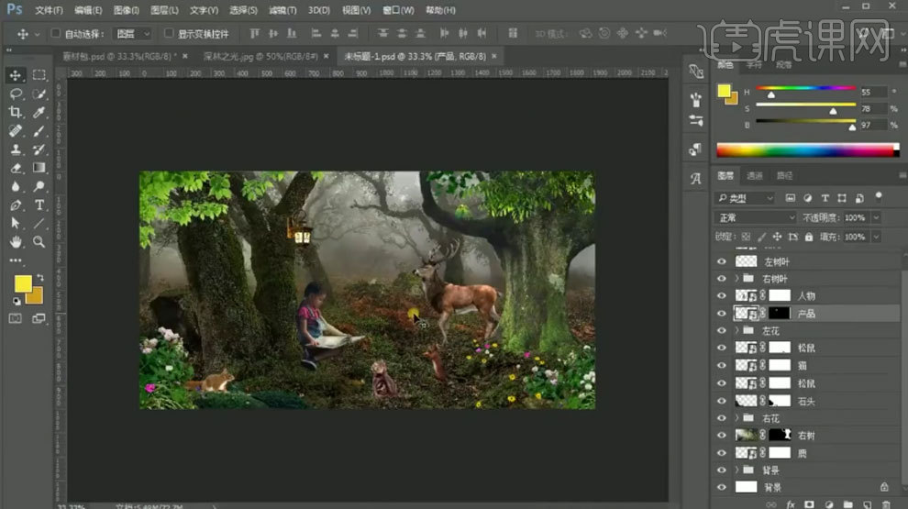Viewport: 908px width, 509px height.
Task: Select the Lasso tool
Action: pos(16,94)
